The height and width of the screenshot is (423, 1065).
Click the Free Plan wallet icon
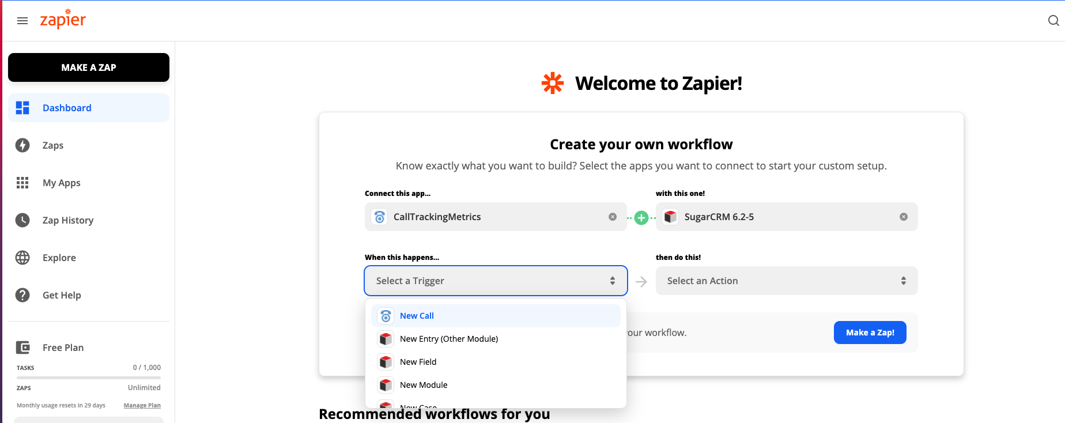click(x=22, y=348)
